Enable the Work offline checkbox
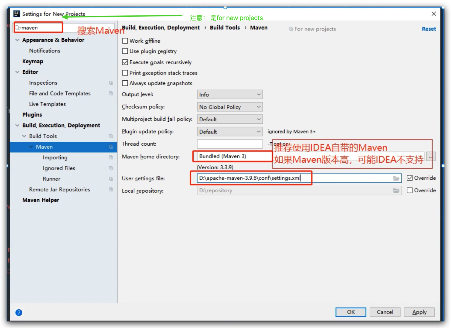The image size is (451, 328). point(125,41)
